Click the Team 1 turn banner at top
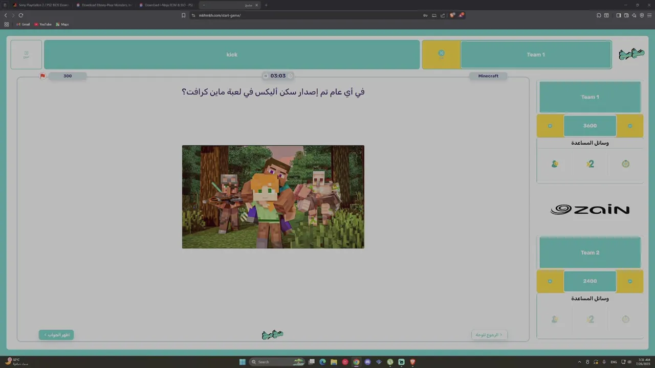This screenshot has width=655, height=368. click(x=536, y=55)
